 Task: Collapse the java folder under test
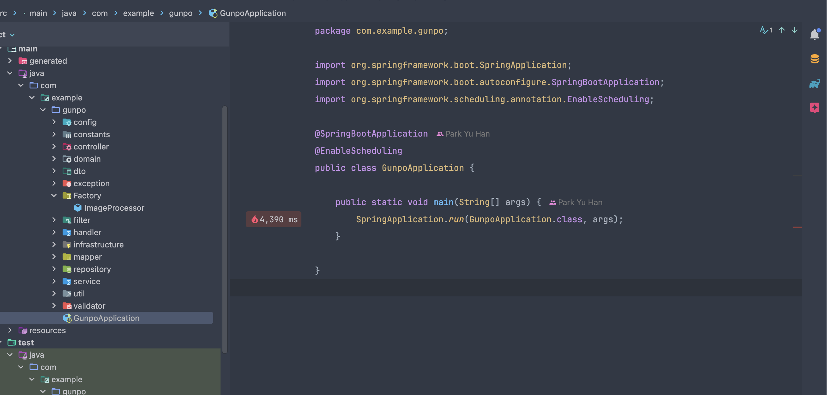tap(10, 355)
